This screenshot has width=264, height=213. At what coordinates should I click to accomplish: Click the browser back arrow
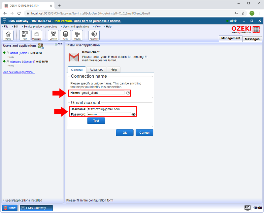click(5, 13)
